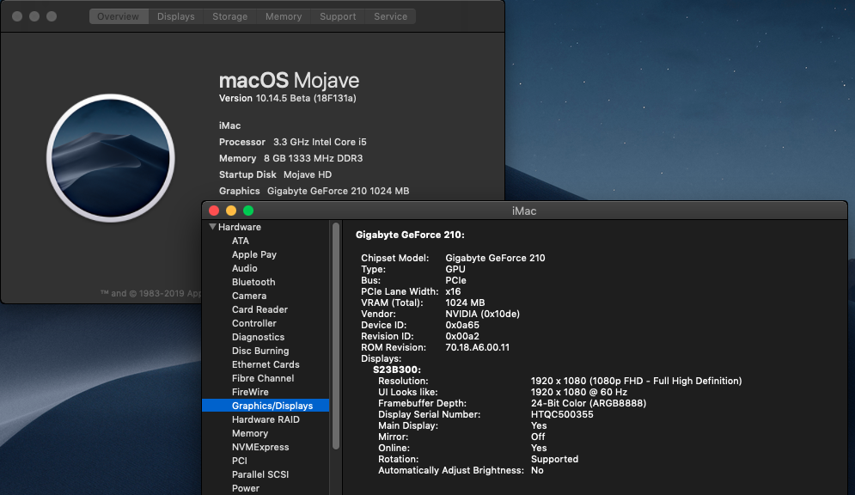Select Card Reader in the sidebar
The height and width of the screenshot is (495, 855).
[260, 309]
